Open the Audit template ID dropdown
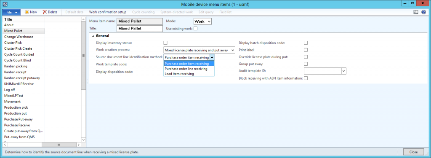Screen dimensions: 431x158 coord(343,71)
